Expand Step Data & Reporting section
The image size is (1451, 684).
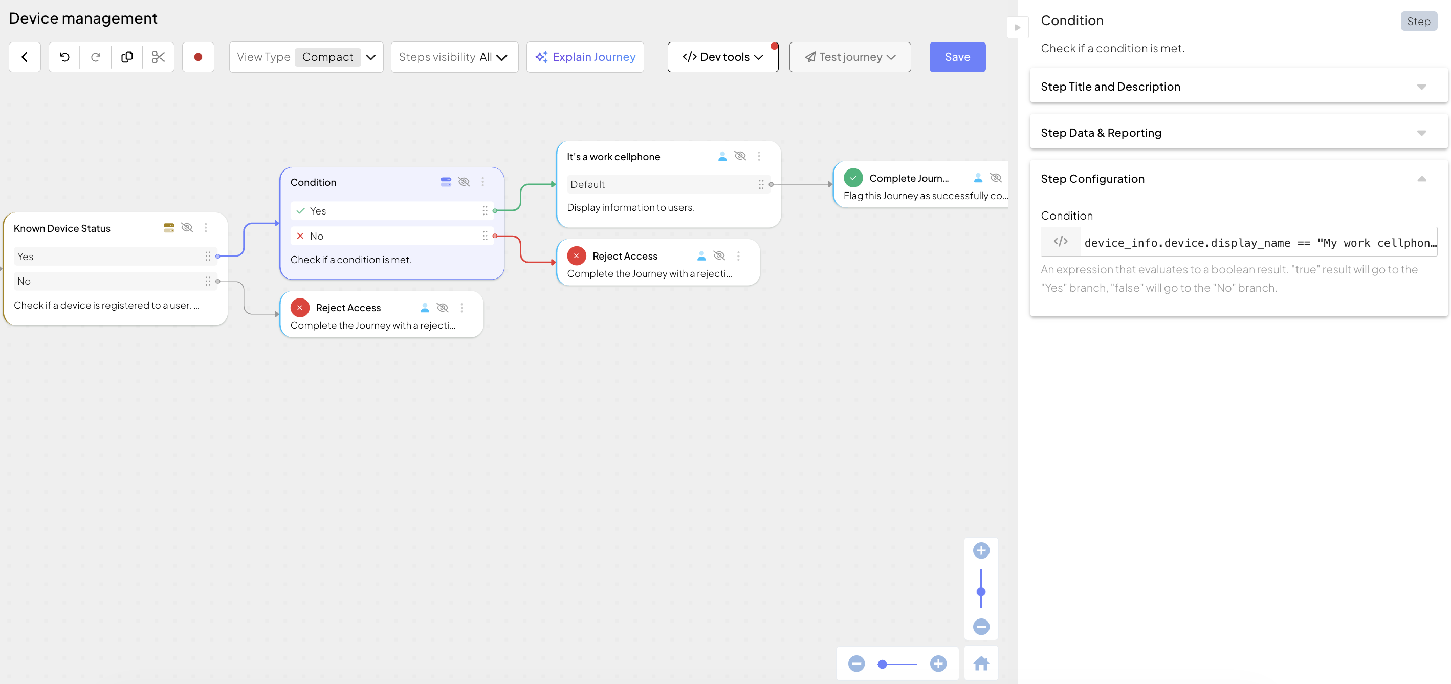point(1238,133)
